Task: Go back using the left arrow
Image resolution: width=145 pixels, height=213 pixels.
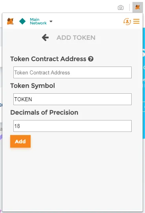Action: pyautogui.click(x=45, y=37)
